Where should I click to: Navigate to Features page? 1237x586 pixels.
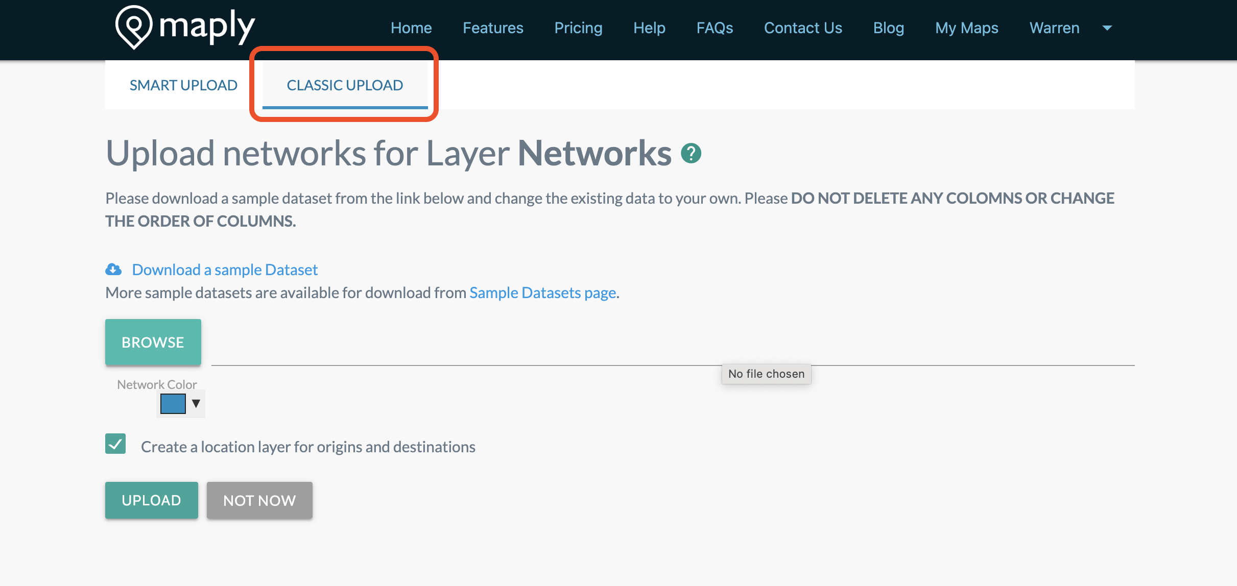click(x=493, y=28)
